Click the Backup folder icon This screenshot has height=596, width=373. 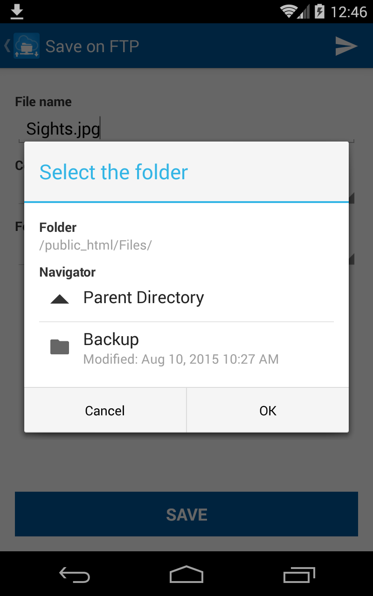click(x=60, y=347)
